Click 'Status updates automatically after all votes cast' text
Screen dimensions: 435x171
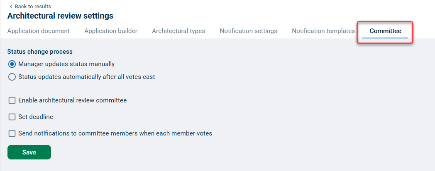click(x=87, y=77)
